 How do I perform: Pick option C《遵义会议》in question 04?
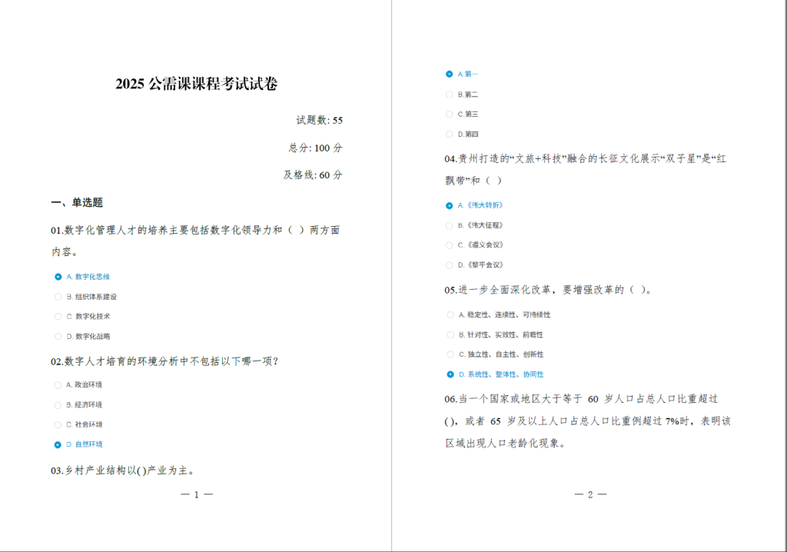coord(449,245)
